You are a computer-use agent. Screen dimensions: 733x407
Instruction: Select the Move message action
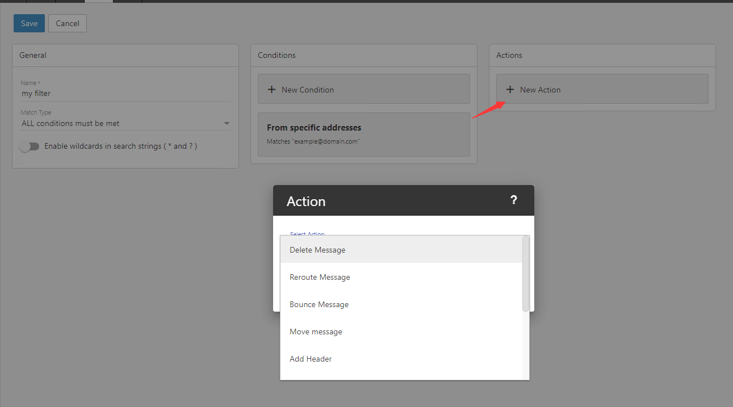[x=316, y=332]
